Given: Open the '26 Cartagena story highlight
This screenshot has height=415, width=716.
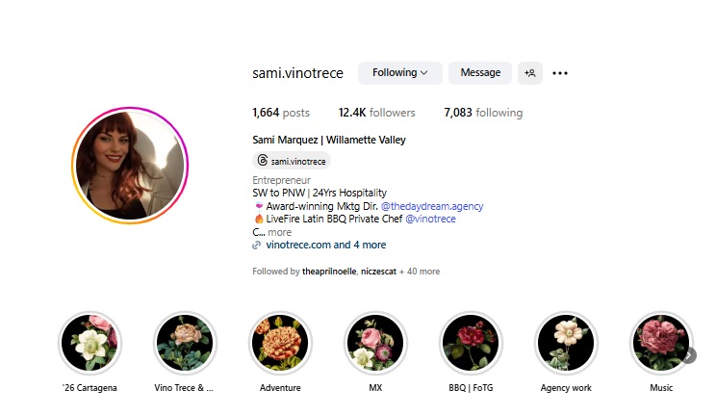Looking at the screenshot, I should tap(89, 343).
